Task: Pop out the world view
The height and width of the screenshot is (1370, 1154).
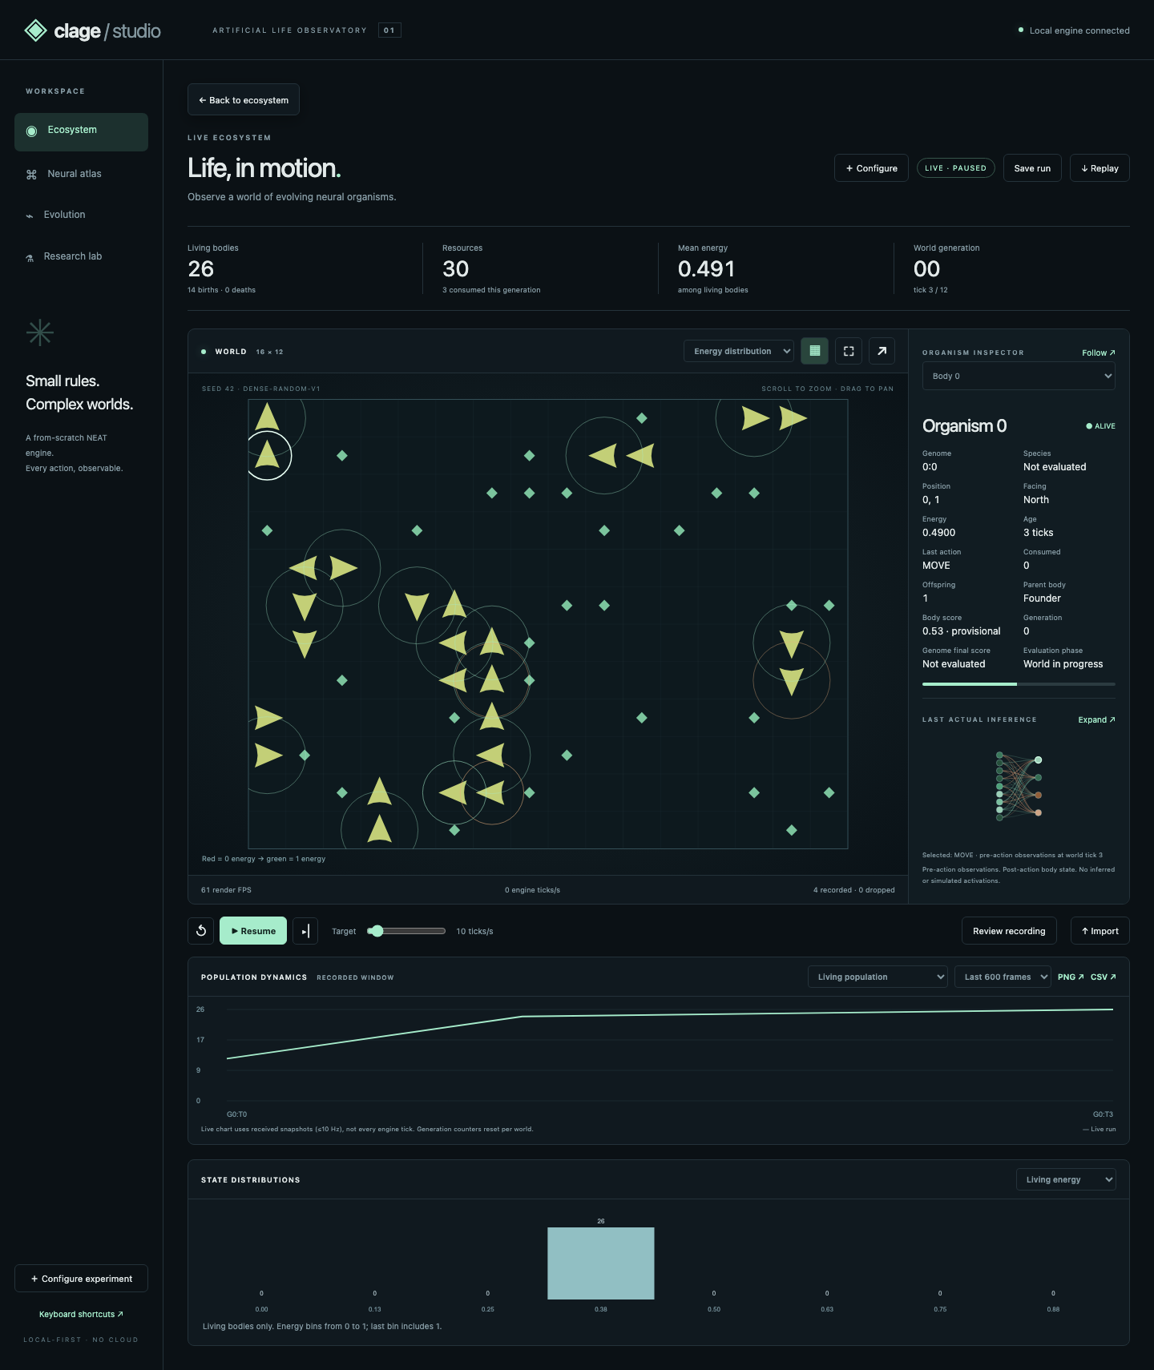Action: 882,351
